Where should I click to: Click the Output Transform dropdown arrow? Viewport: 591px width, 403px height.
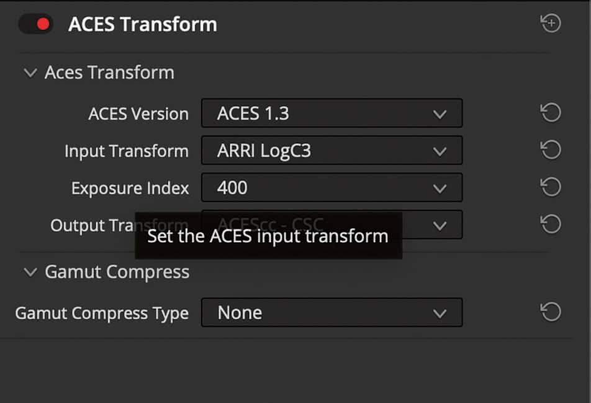(440, 225)
